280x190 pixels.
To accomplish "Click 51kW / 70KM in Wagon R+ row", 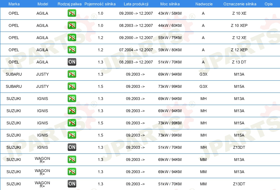I will coord(170,184).
